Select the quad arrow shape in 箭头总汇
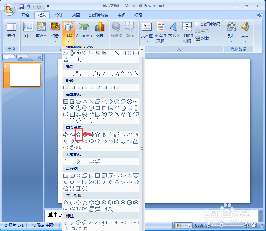The image size is (266, 231). pos(104,135)
